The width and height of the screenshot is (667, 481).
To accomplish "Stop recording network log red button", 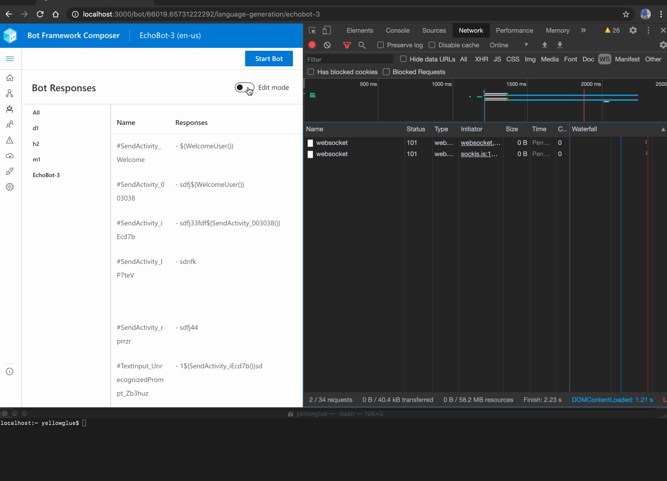I will [312, 45].
